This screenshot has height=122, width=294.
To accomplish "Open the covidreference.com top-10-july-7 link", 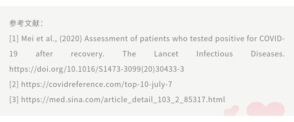I will pyautogui.click(x=96, y=84).
